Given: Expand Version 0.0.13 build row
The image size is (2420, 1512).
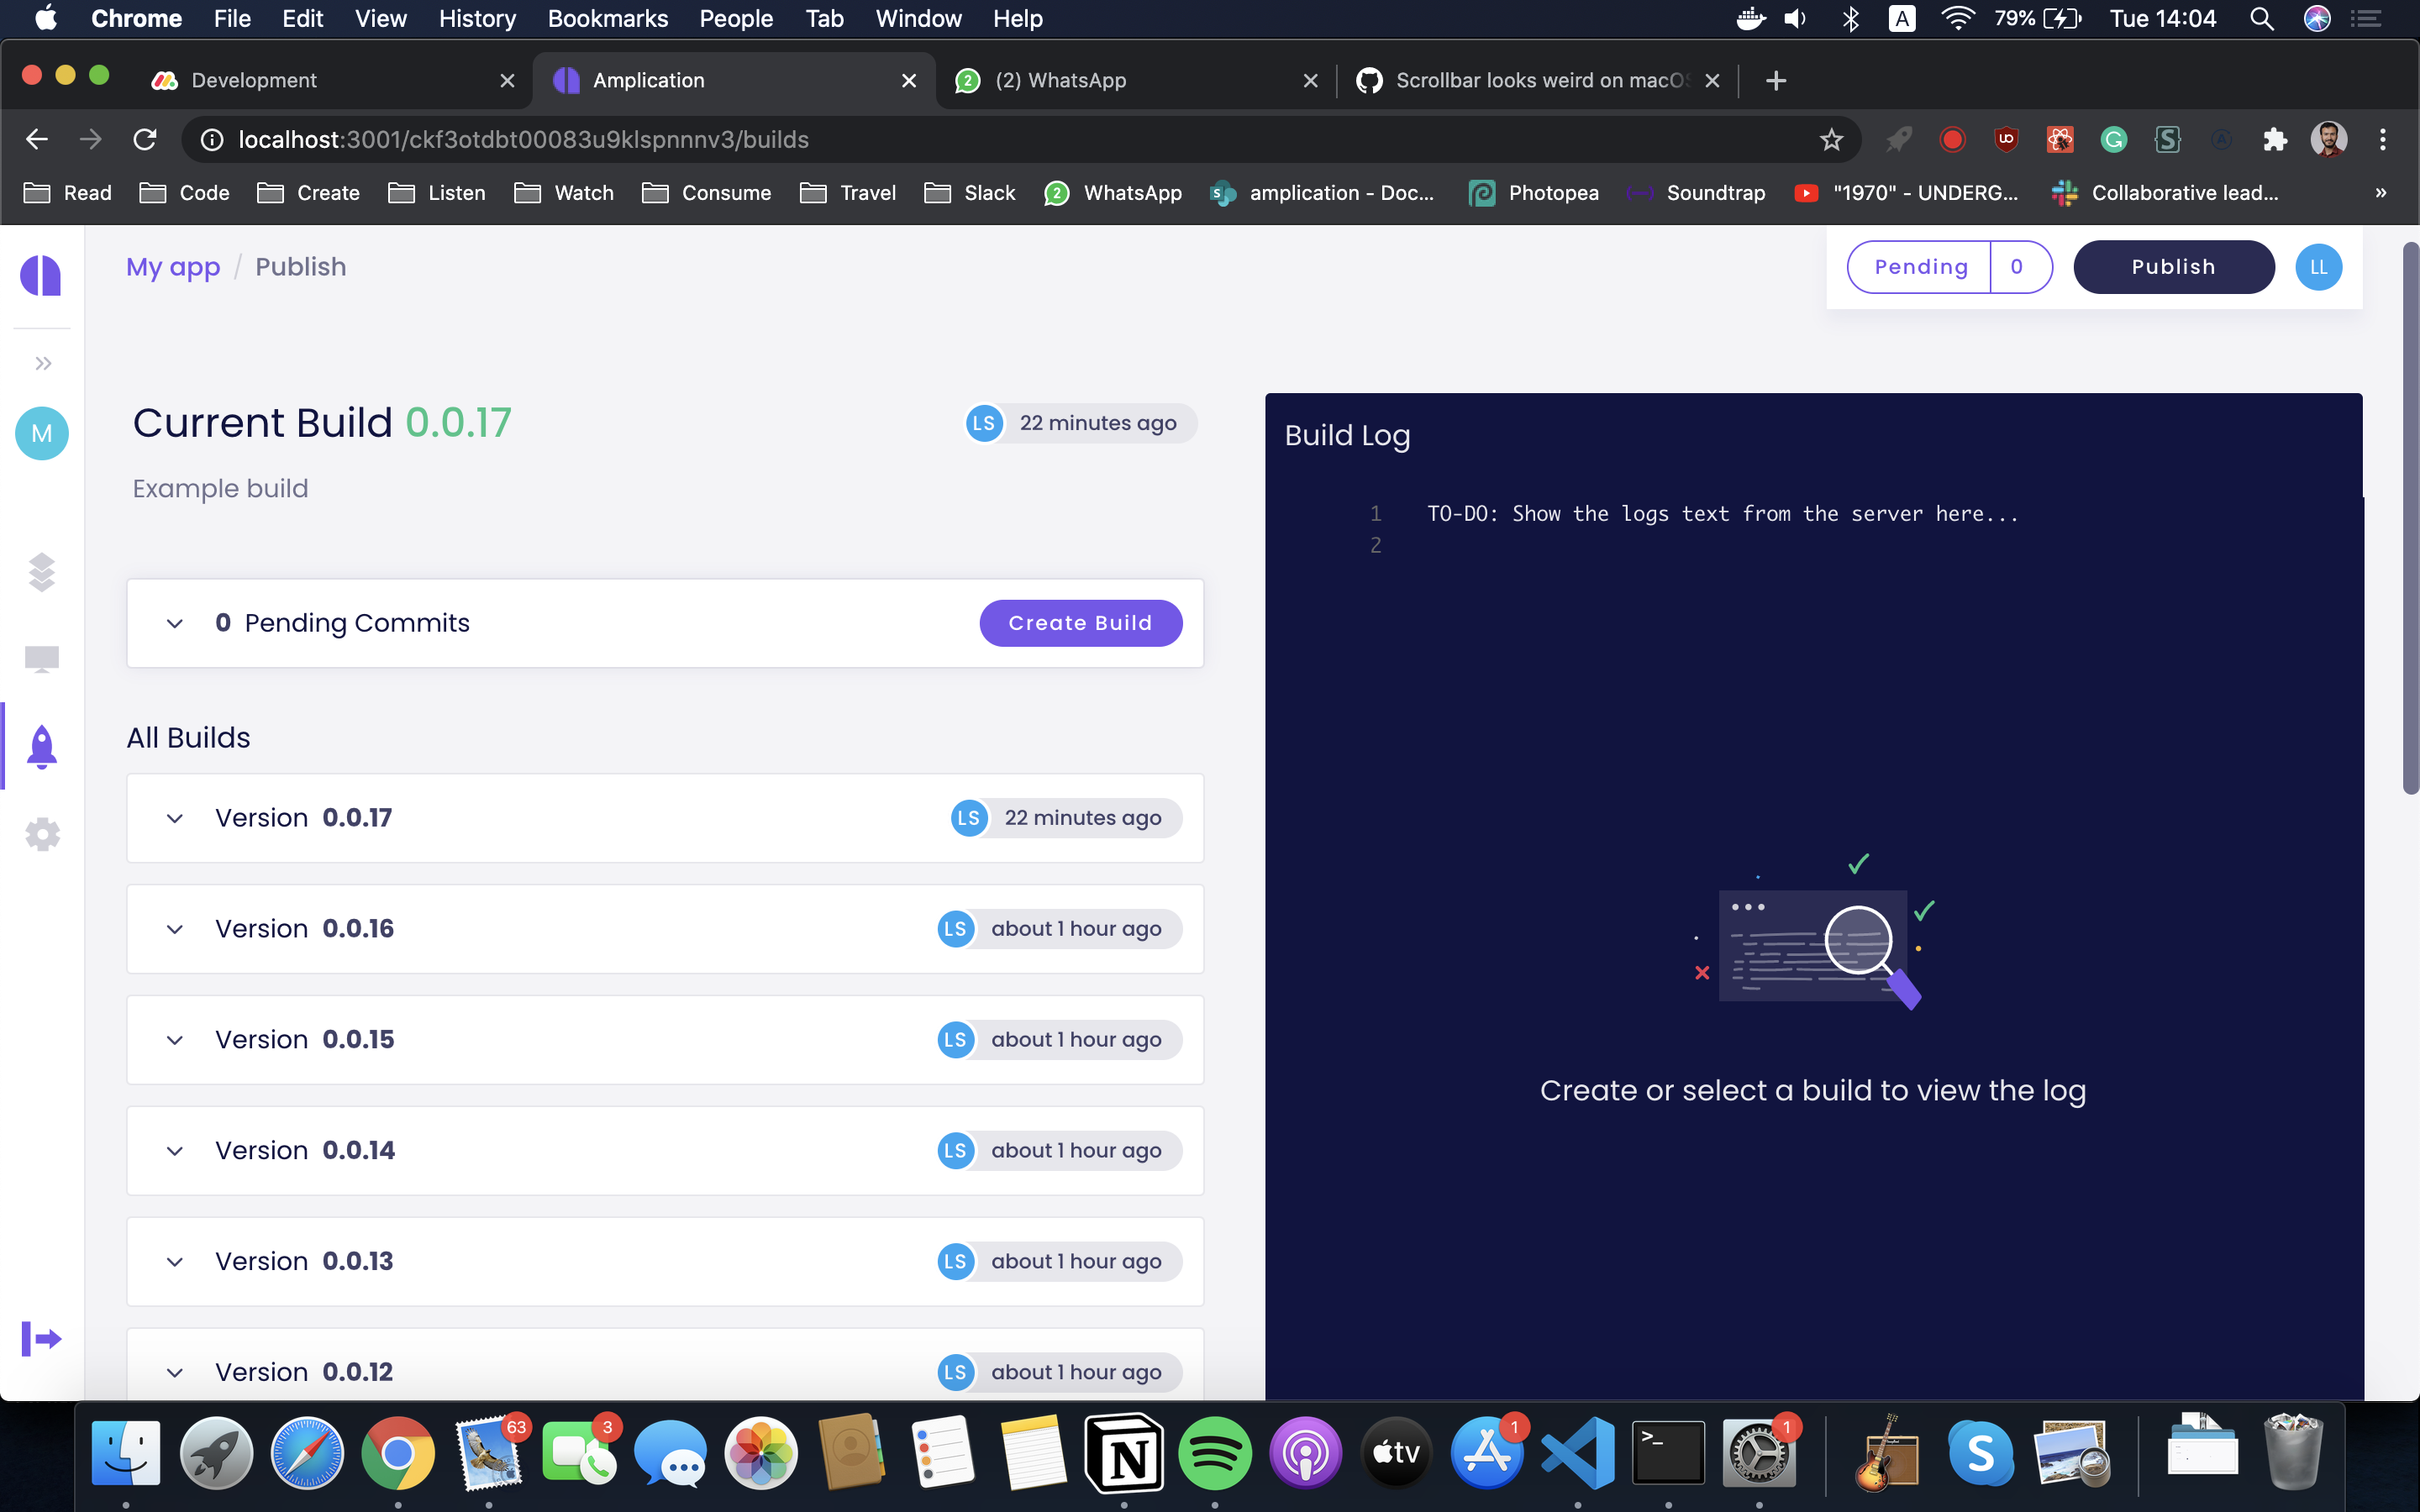Looking at the screenshot, I should (x=175, y=1263).
